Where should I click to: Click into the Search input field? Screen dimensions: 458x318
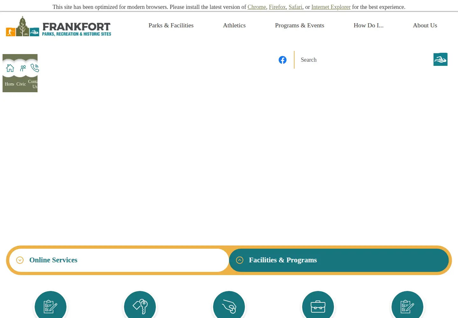tap(364, 60)
